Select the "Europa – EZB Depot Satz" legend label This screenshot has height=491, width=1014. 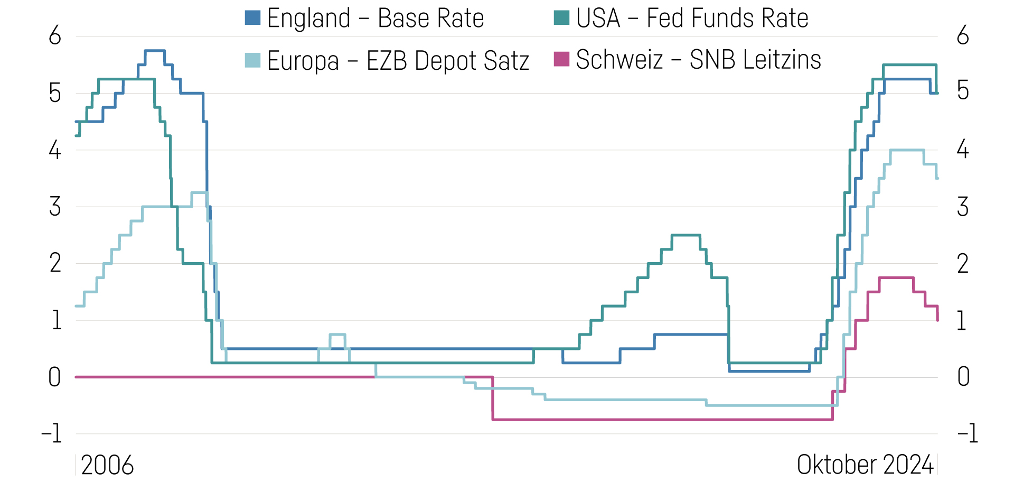(398, 60)
